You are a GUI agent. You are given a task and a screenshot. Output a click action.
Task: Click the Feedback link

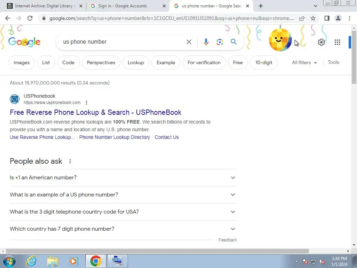pyautogui.click(x=228, y=240)
